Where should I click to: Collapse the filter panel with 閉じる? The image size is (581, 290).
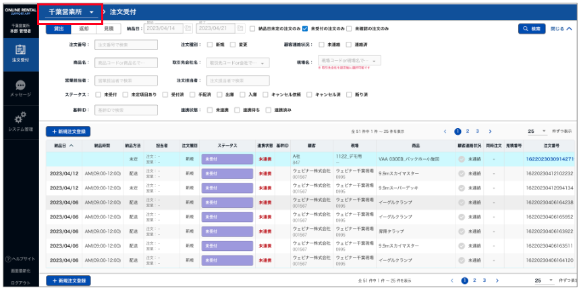coord(561,29)
